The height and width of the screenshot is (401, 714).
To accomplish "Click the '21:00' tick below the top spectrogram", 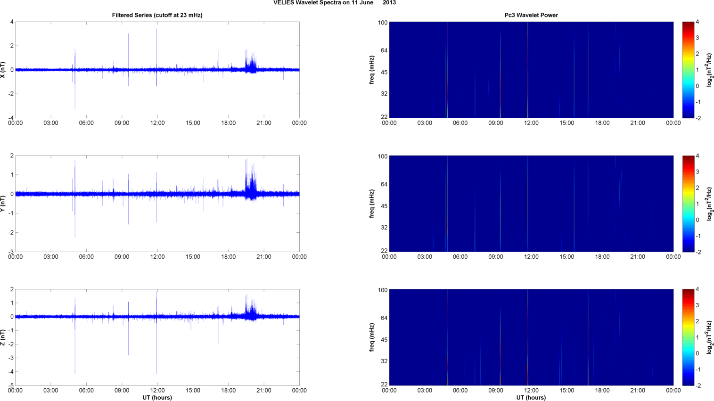I will tap(638, 123).
